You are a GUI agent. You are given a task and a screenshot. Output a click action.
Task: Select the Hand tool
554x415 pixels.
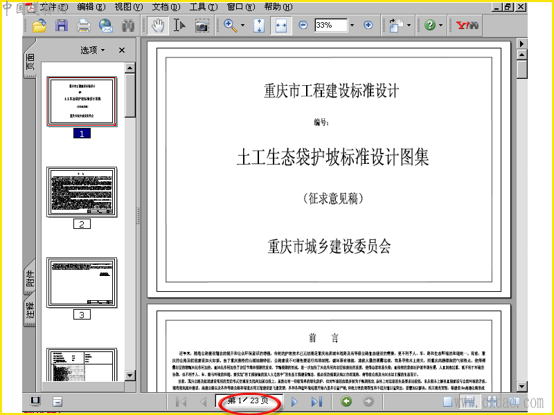click(158, 26)
